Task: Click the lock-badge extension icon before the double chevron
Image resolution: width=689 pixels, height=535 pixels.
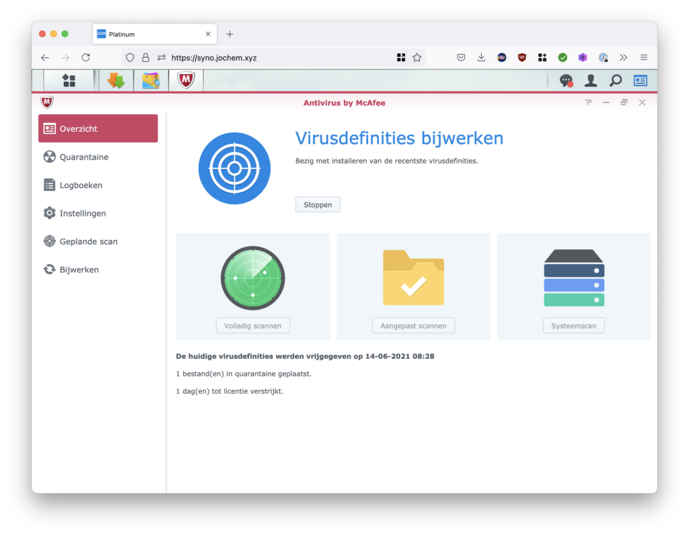Action: 604,58
